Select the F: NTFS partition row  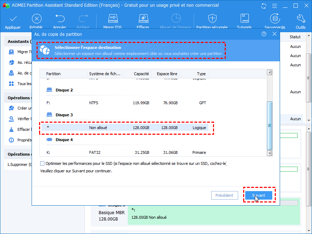(x=125, y=103)
